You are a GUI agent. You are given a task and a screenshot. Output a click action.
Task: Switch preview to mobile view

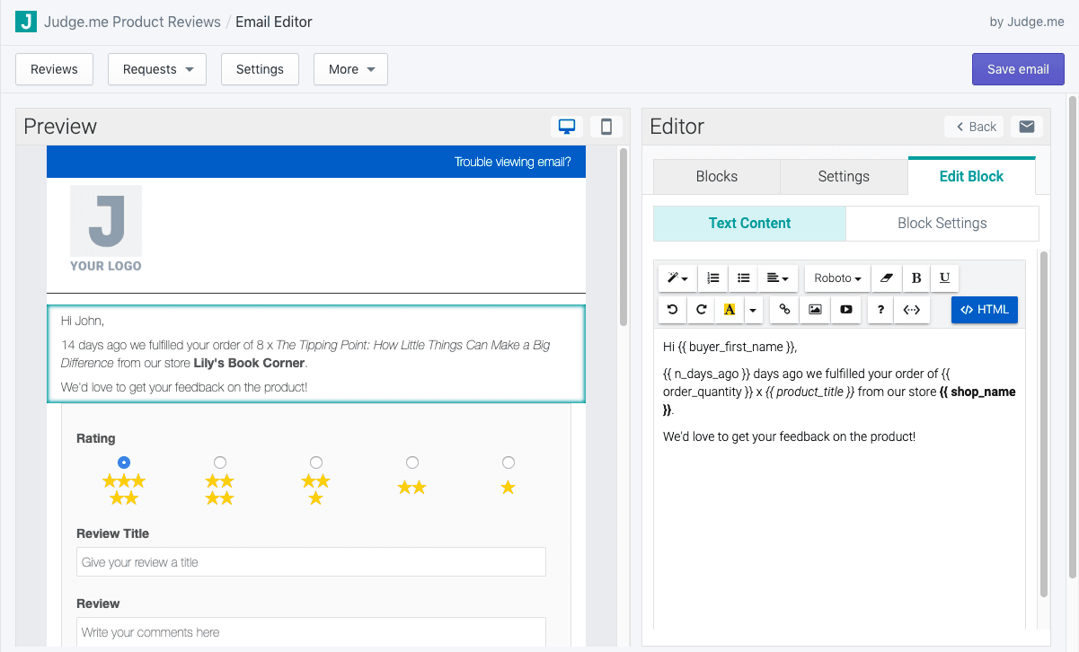tap(606, 127)
